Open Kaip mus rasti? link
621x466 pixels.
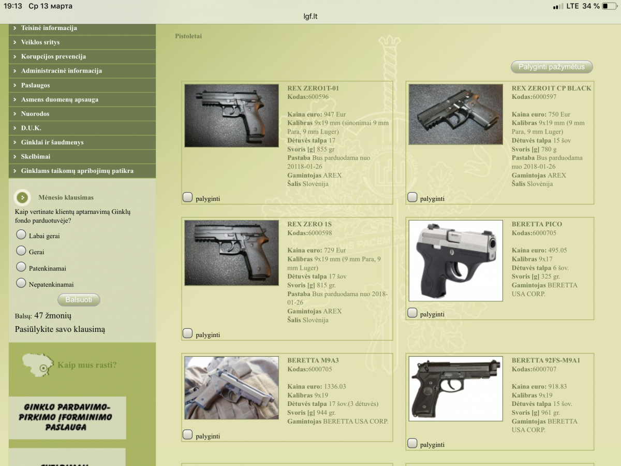pos(87,365)
